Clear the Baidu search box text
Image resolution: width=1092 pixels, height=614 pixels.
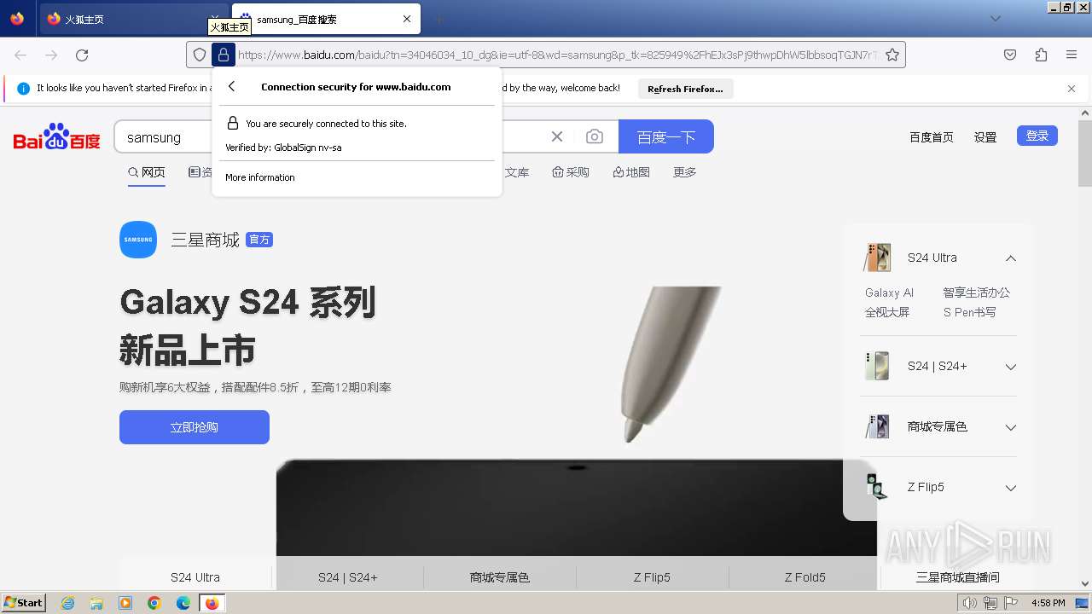pos(557,136)
